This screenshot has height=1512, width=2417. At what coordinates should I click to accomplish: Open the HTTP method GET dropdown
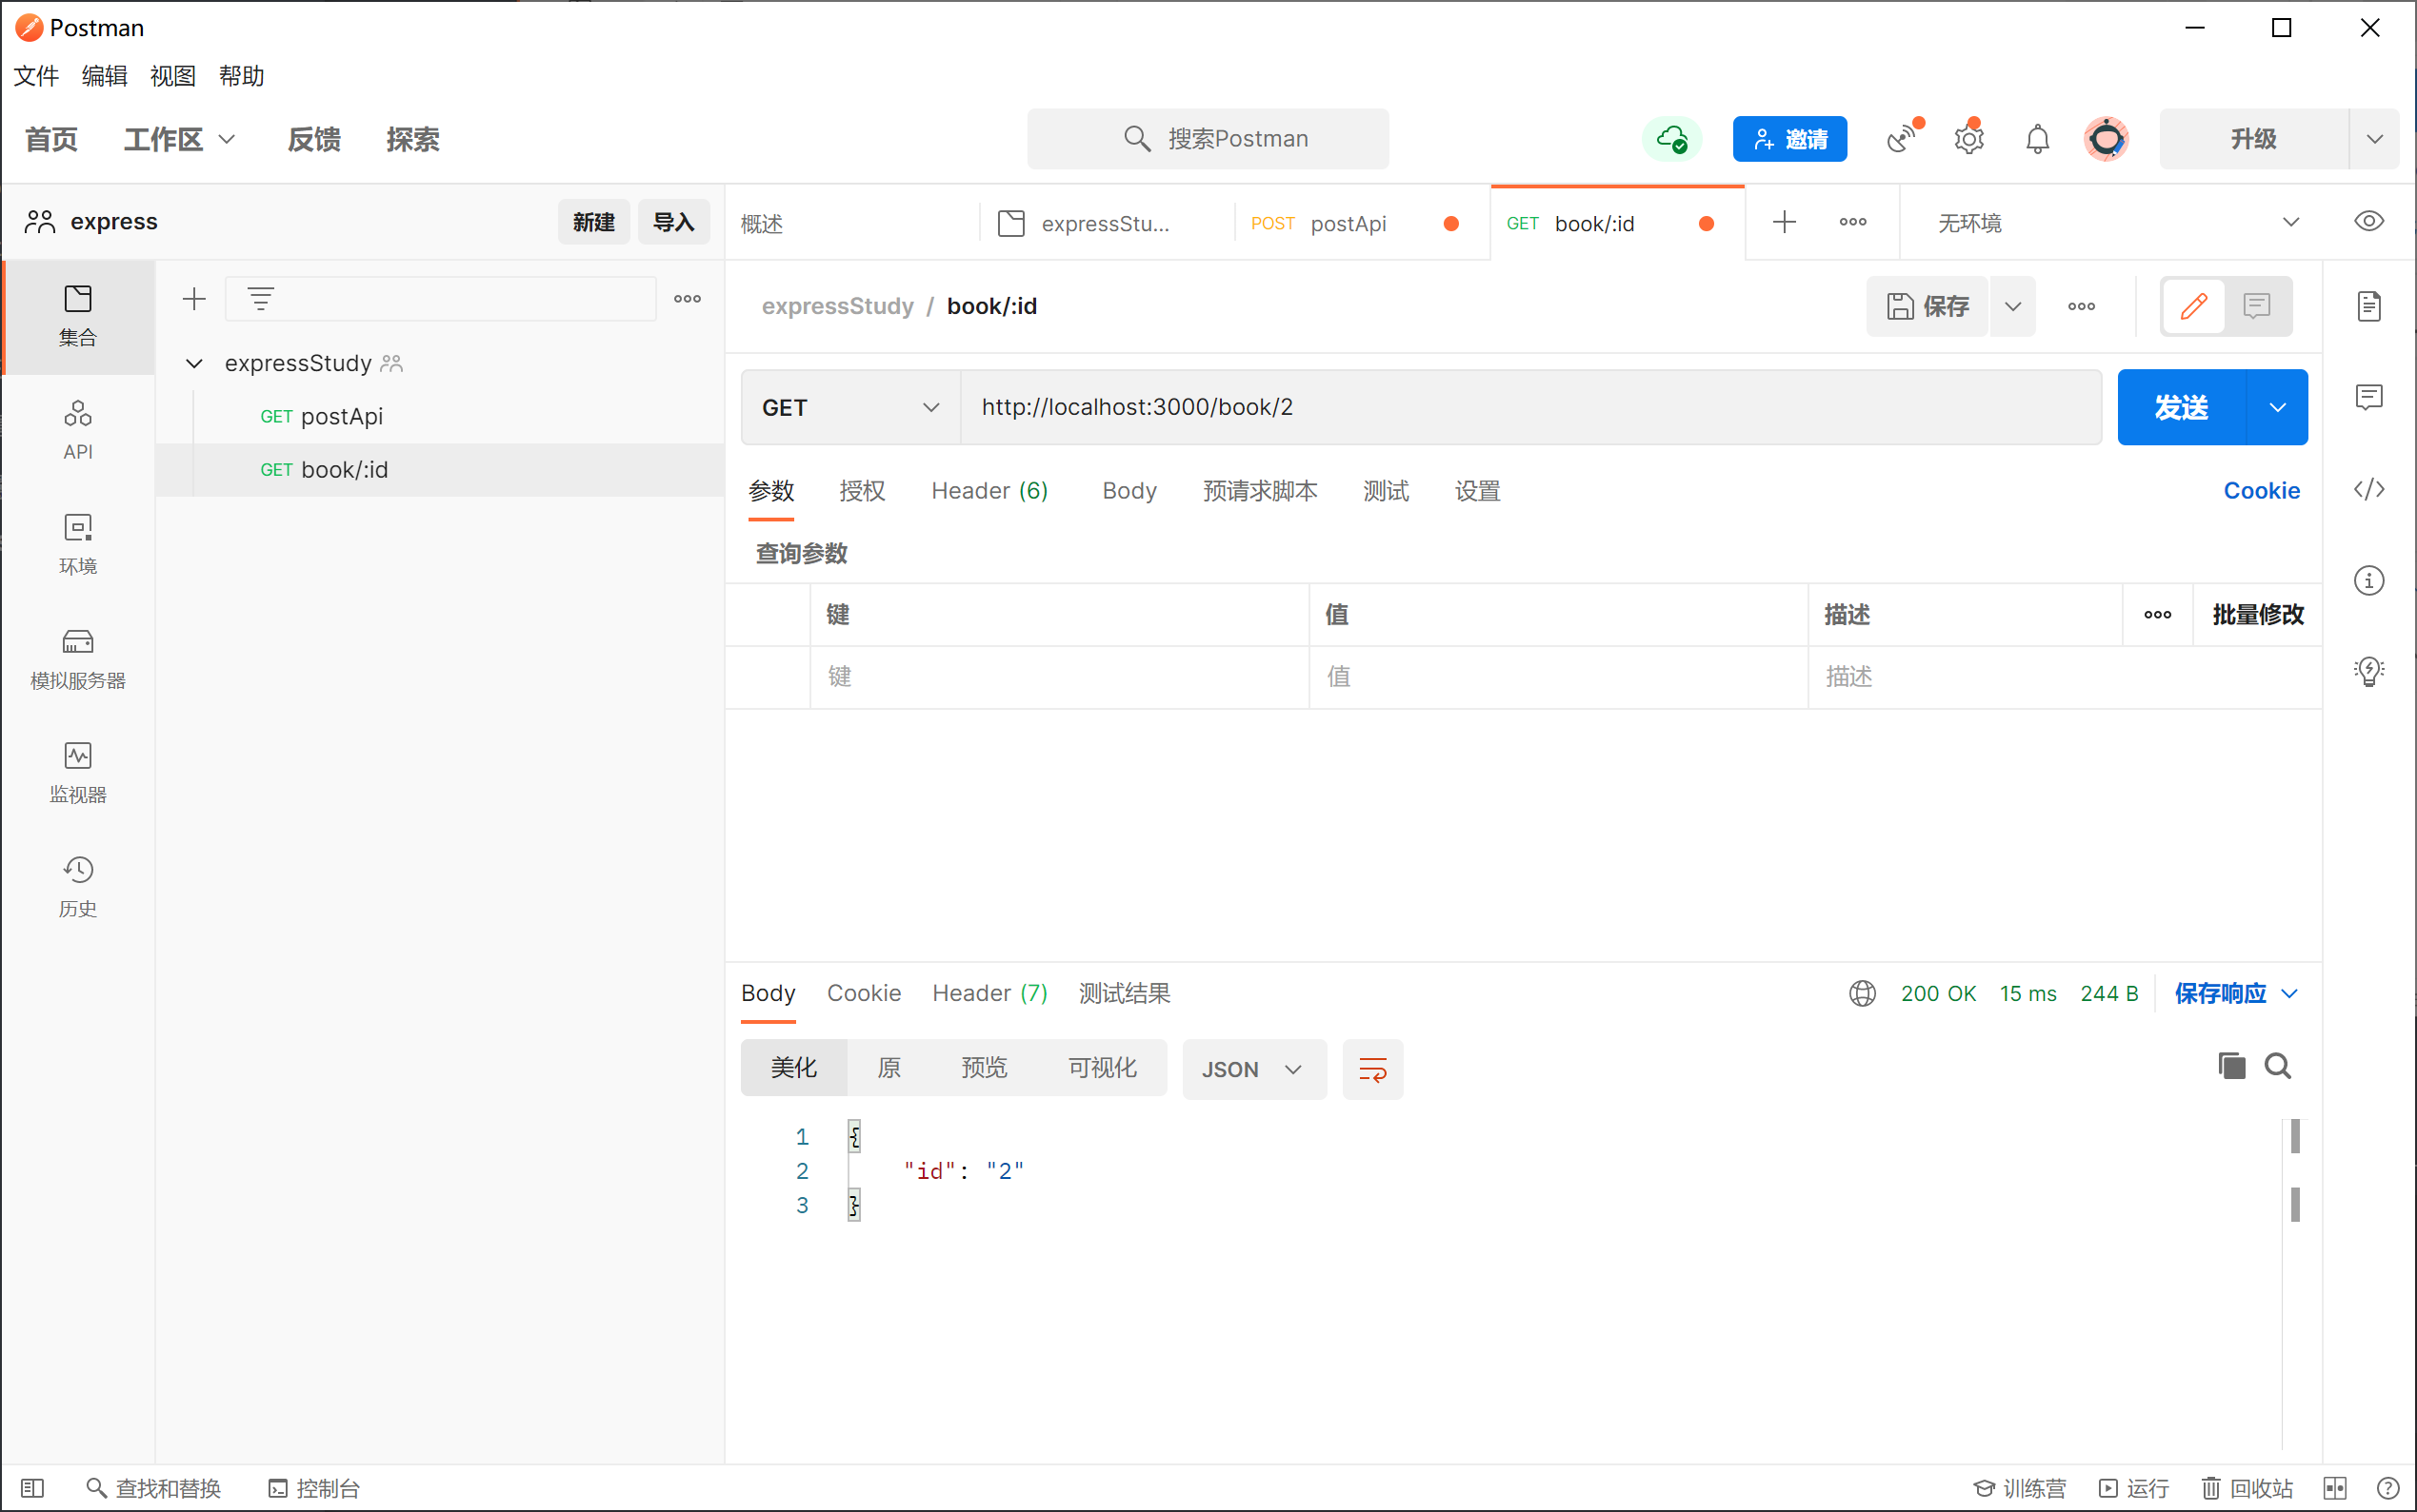[850, 407]
